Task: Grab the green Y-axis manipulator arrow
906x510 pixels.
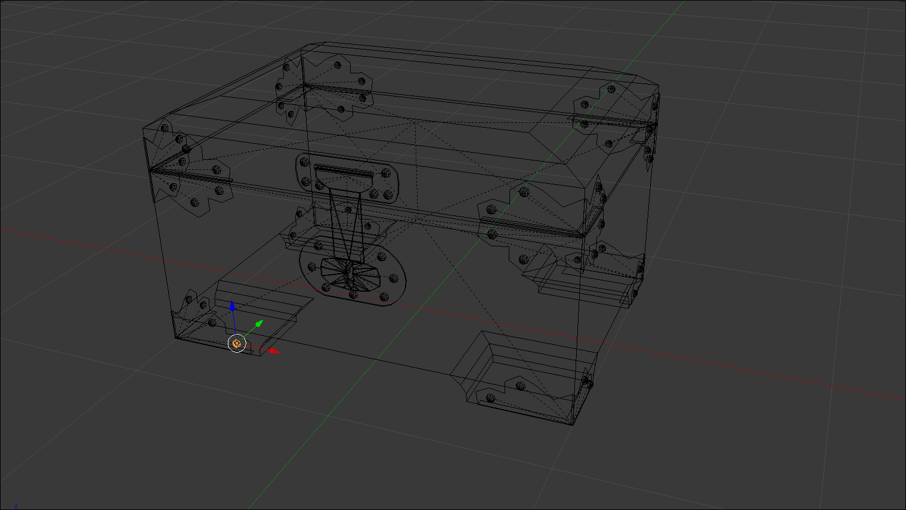Action: tap(259, 324)
